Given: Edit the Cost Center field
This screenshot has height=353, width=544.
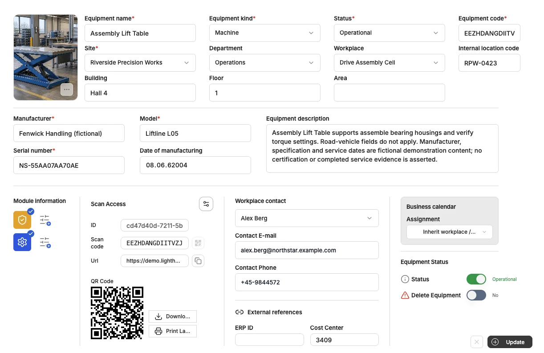Looking at the screenshot, I should (345, 340).
